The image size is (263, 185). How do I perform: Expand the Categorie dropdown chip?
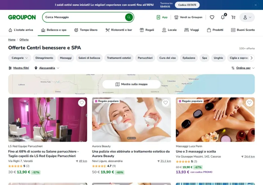pos(20,58)
